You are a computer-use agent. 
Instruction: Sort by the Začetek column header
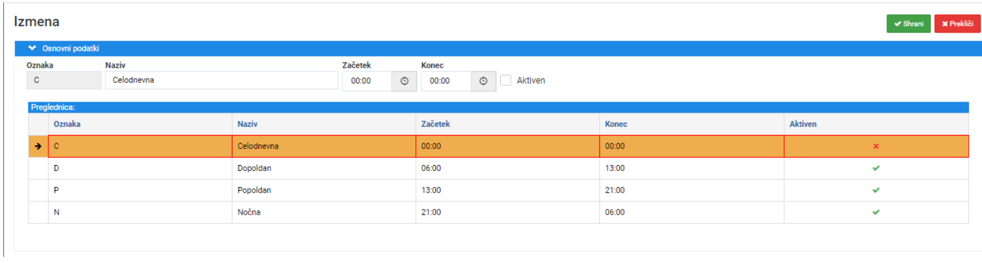tap(435, 124)
